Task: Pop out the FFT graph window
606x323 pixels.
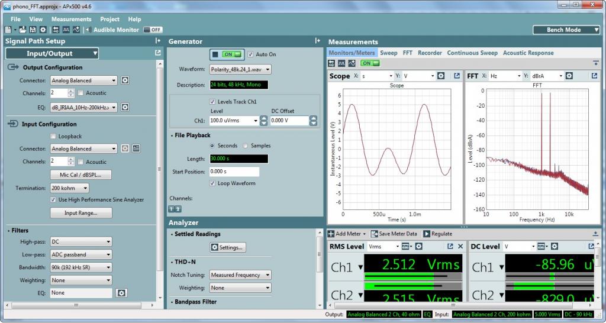Action: [x=594, y=76]
